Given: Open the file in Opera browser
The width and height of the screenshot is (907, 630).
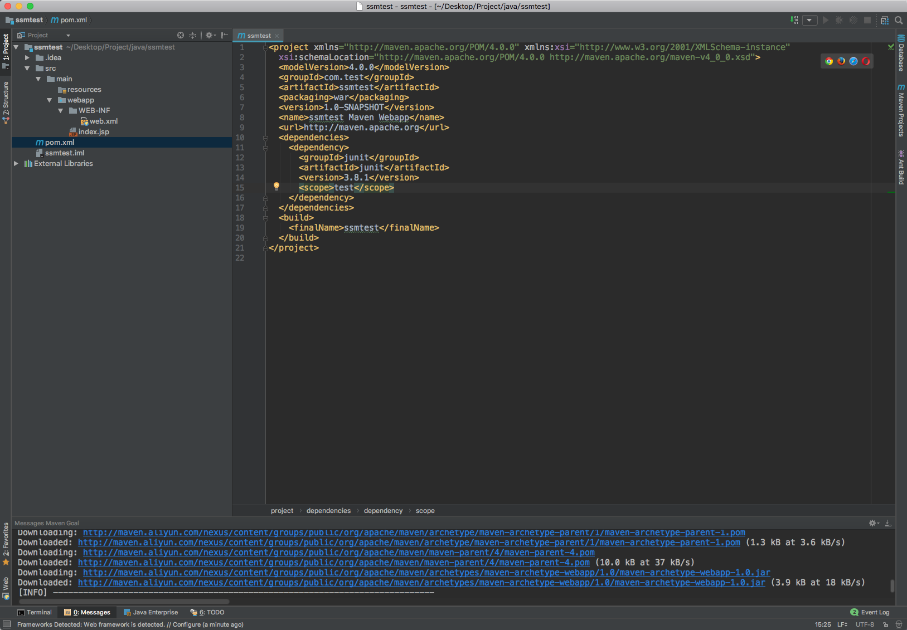Looking at the screenshot, I should click(866, 61).
